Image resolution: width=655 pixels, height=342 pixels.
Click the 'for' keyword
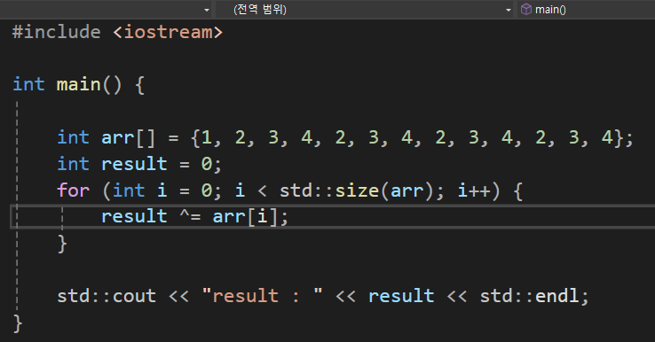point(73,190)
